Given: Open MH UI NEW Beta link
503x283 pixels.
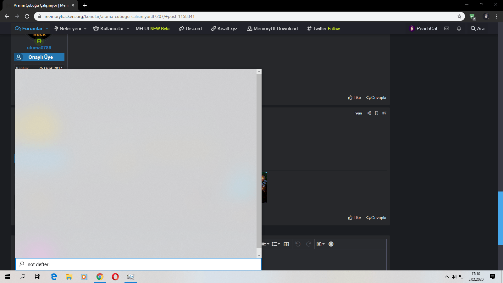Looking at the screenshot, I should point(152,28).
